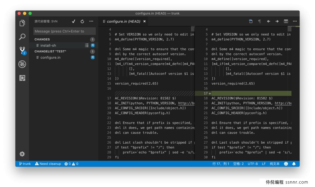
Task: Click the warnings count in status bar
Action: pos(75,164)
